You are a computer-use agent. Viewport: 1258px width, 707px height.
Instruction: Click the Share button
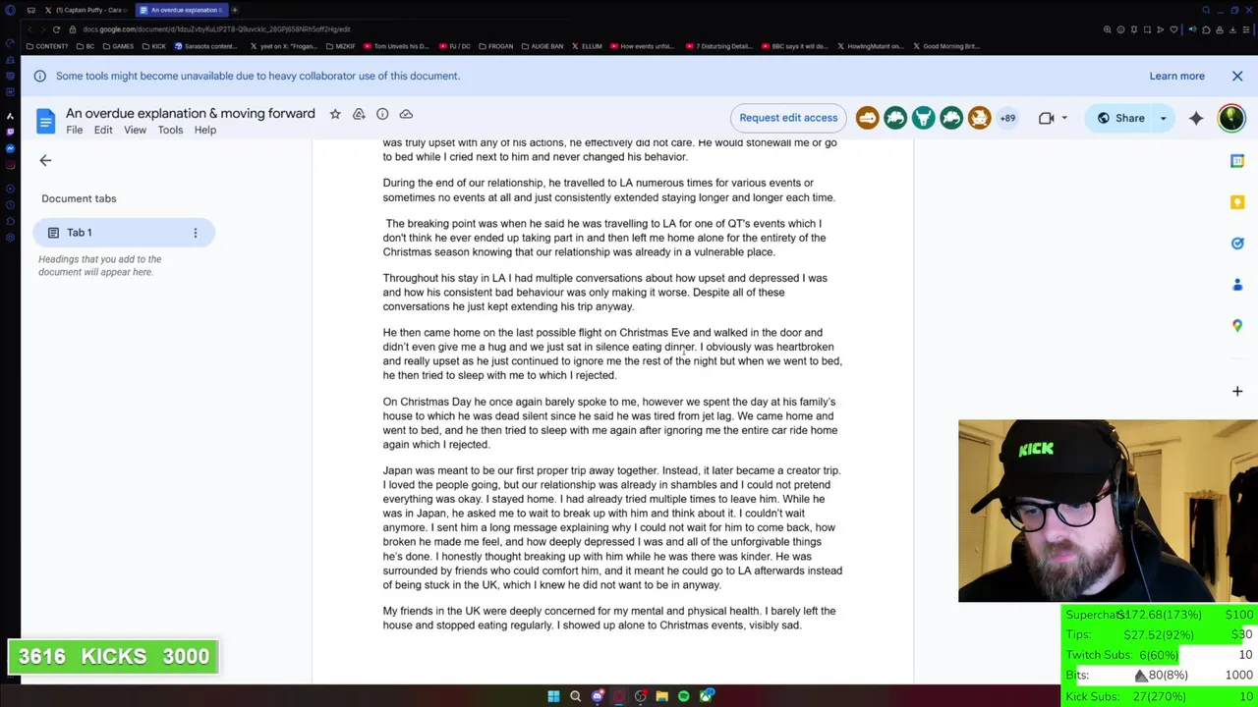[1121, 118]
